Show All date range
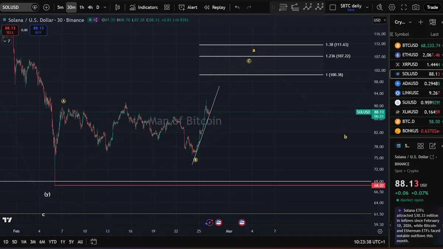 click(x=80, y=242)
